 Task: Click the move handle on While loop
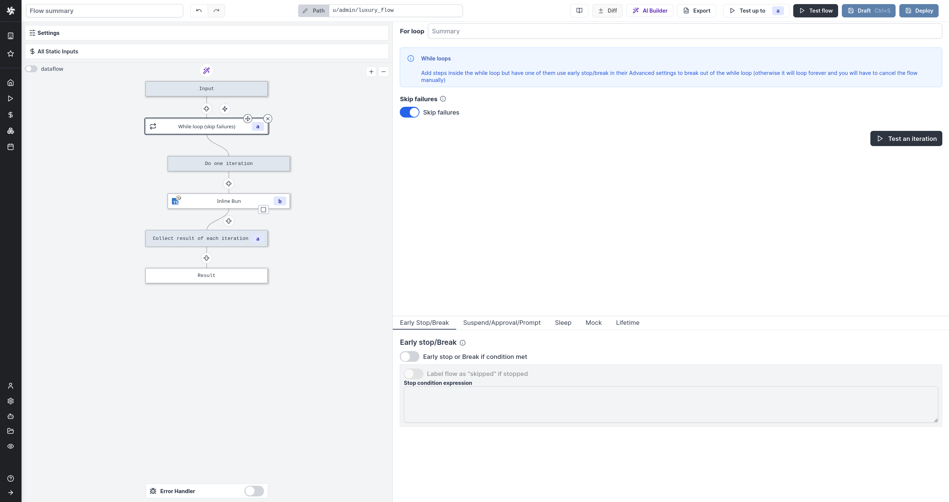pos(248,119)
